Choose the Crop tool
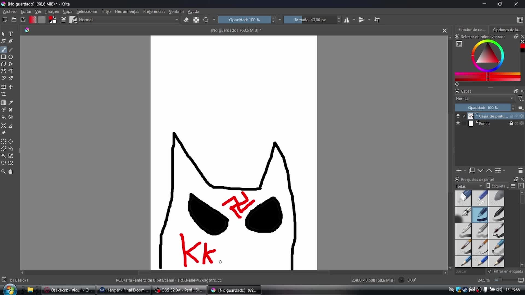This screenshot has width=525, height=295. (4, 94)
